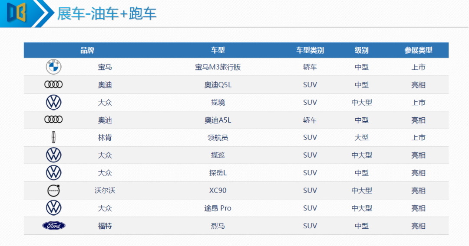Select the 奥迪Q5L model cell

coord(218,85)
